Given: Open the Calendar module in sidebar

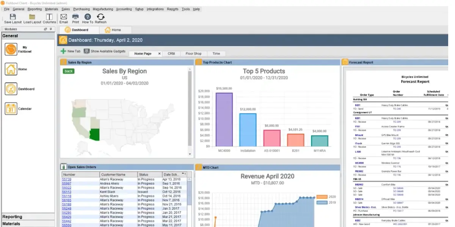Looking at the screenshot, I should coord(11,109).
